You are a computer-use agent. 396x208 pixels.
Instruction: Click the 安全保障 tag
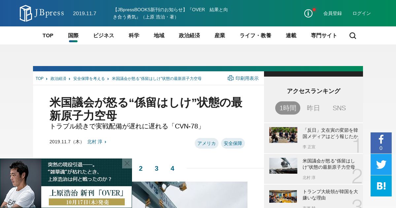point(233,143)
